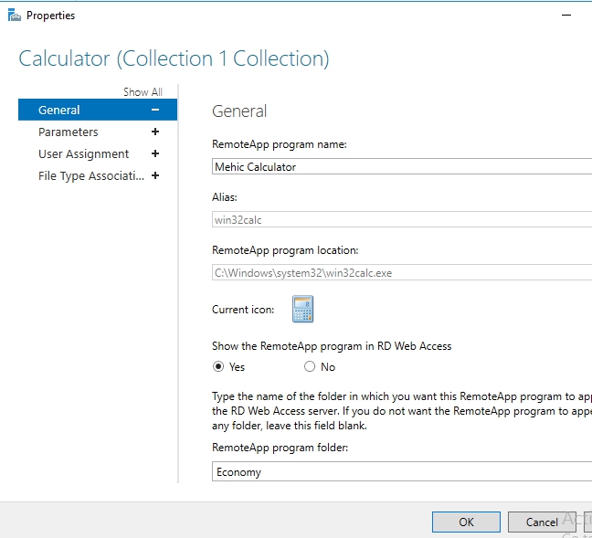Viewport: 592px width, 538px height.
Task: Click the Alias field containing win32calc
Action: [402, 219]
